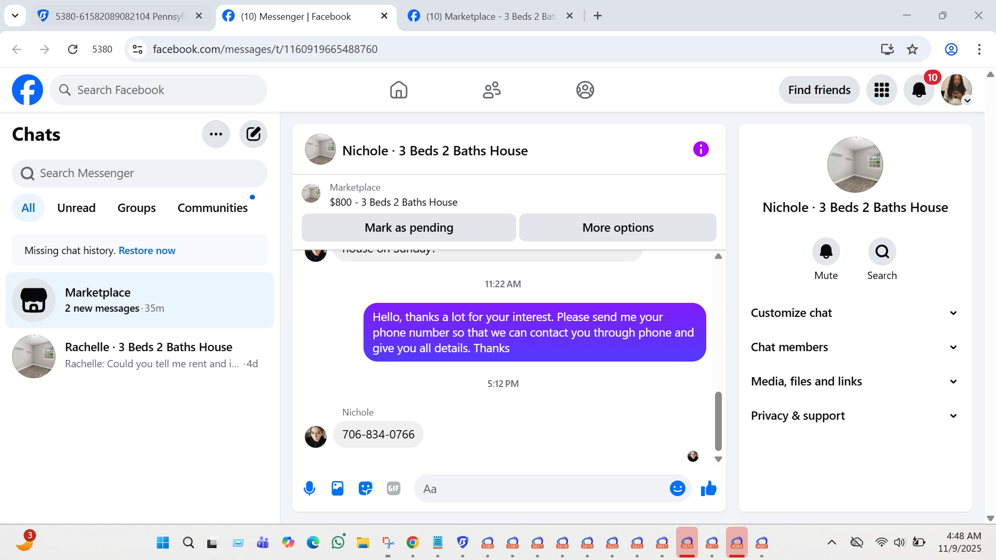
Task: Click the chat scroll-down arrow
Action: (x=718, y=459)
